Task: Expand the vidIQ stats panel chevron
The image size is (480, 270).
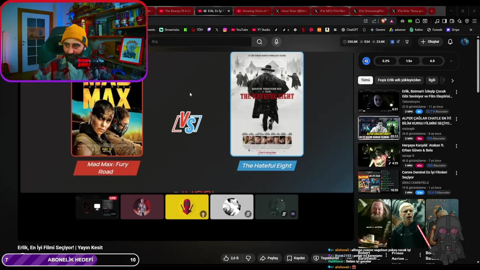Action: [451, 61]
